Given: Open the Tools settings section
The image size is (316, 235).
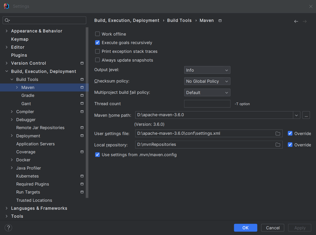Looking at the screenshot, I should click(x=17, y=216).
